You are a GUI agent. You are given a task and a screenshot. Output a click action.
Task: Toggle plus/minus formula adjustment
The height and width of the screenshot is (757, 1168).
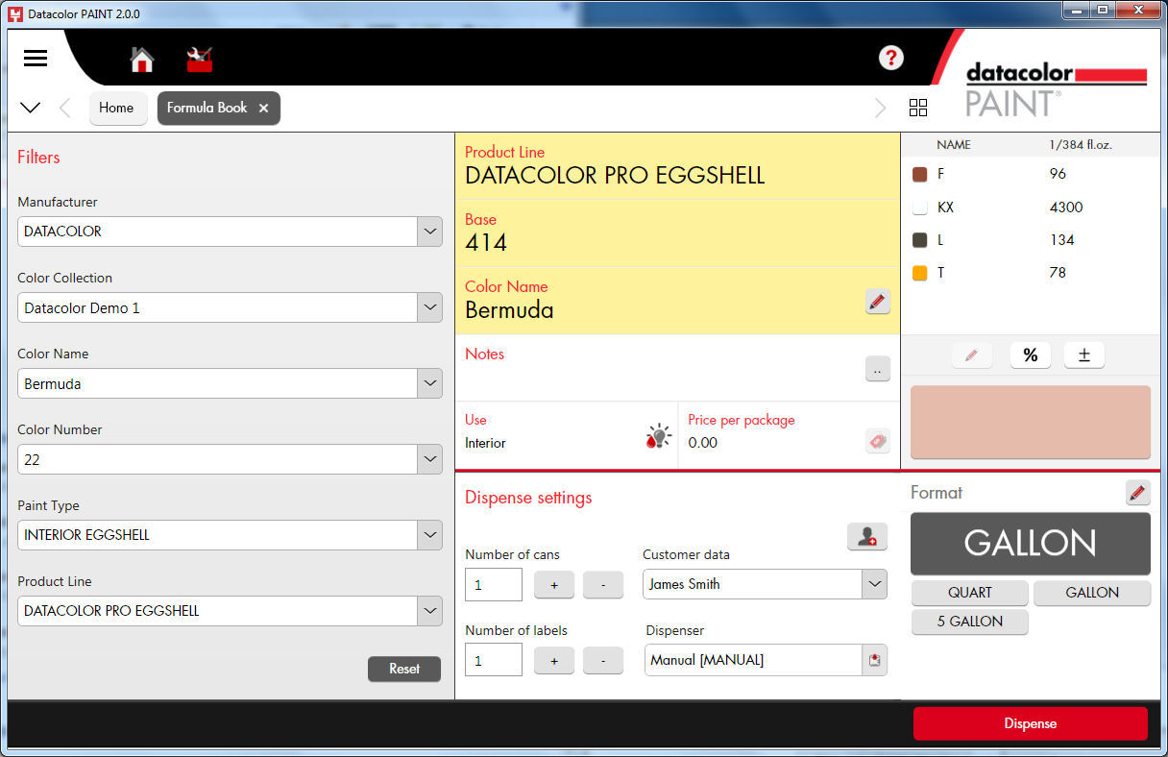point(1084,355)
